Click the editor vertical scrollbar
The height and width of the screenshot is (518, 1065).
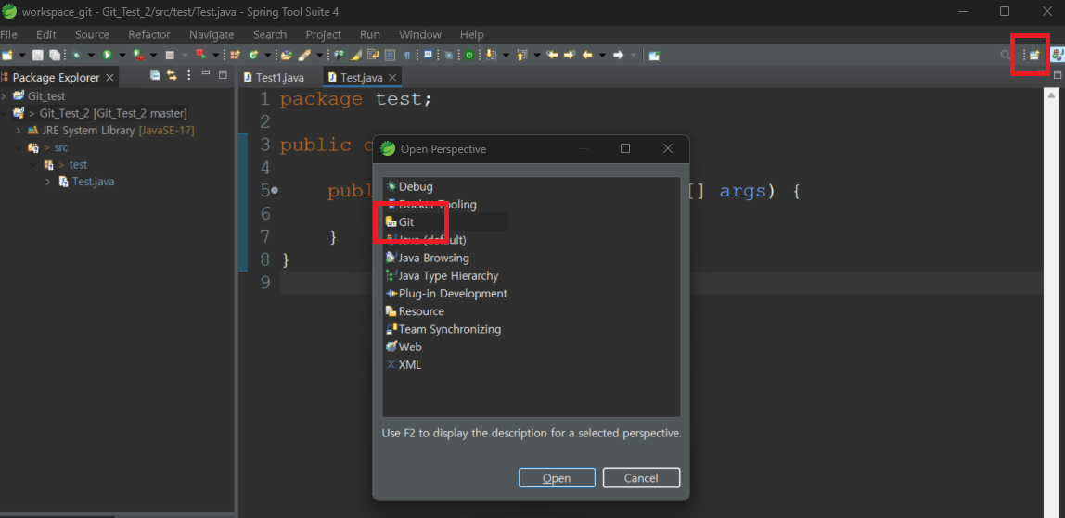pos(1049,302)
